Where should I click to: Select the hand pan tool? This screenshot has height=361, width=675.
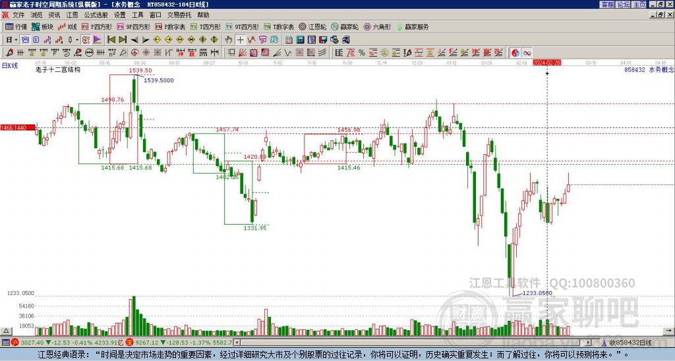point(229,40)
